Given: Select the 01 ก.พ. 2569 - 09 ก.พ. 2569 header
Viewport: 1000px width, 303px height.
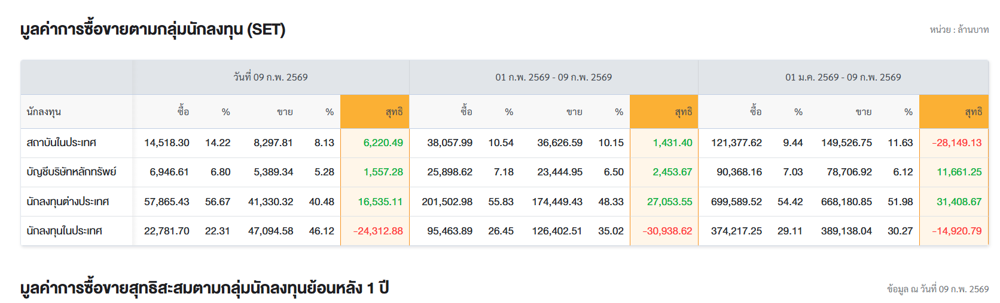Looking at the screenshot, I should [553, 77].
